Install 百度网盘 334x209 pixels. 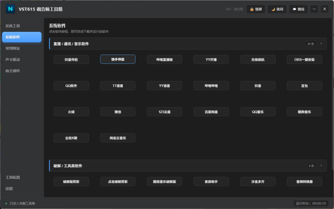point(211,112)
